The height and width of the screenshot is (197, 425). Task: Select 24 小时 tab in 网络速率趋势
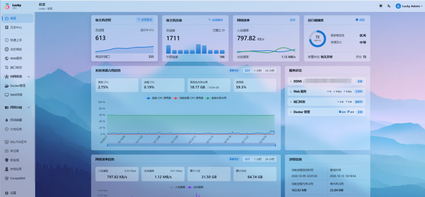(x=270, y=159)
